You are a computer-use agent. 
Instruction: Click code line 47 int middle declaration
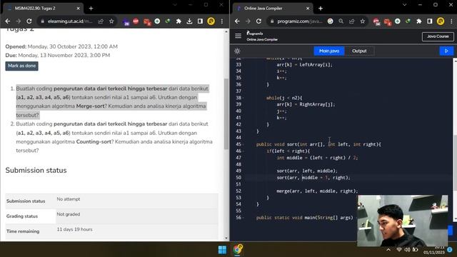click(317, 158)
